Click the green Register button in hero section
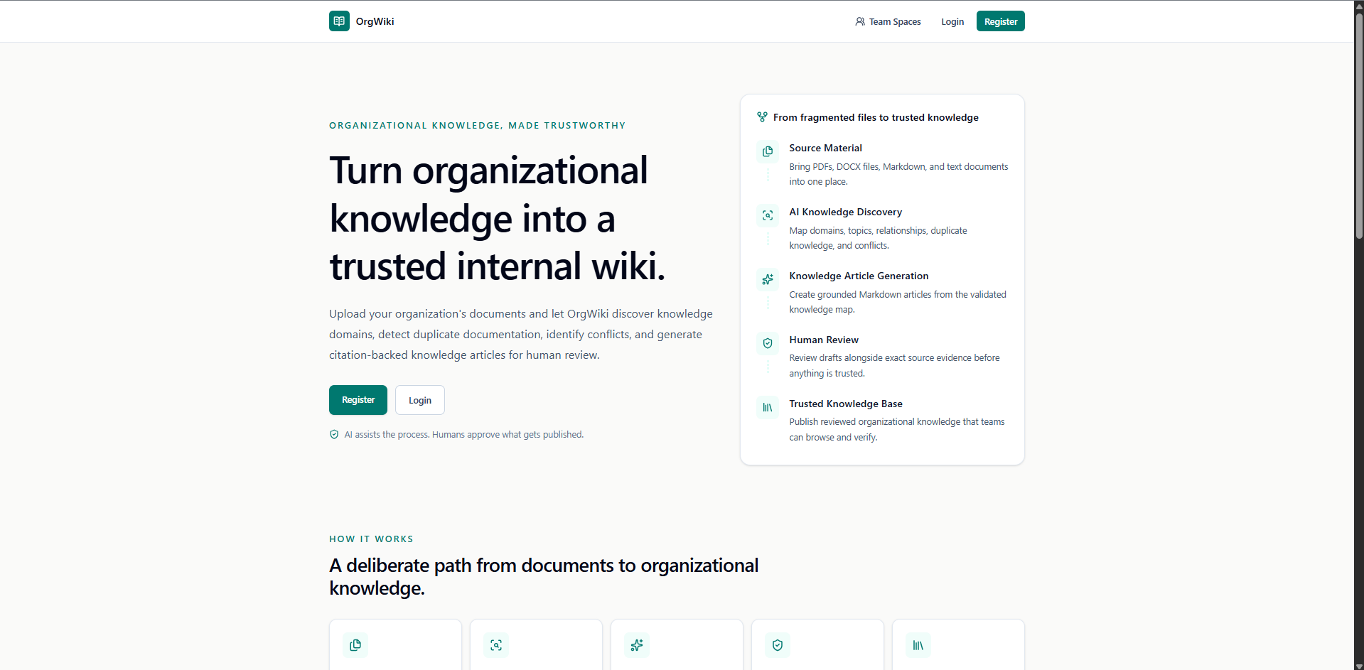Viewport: 1364px width, 670px height. pos(358,400)
